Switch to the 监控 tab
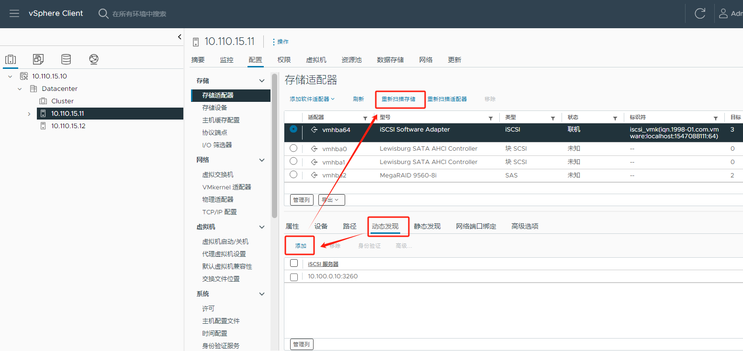This screenshot has height=351, width=743. (226, 60)
